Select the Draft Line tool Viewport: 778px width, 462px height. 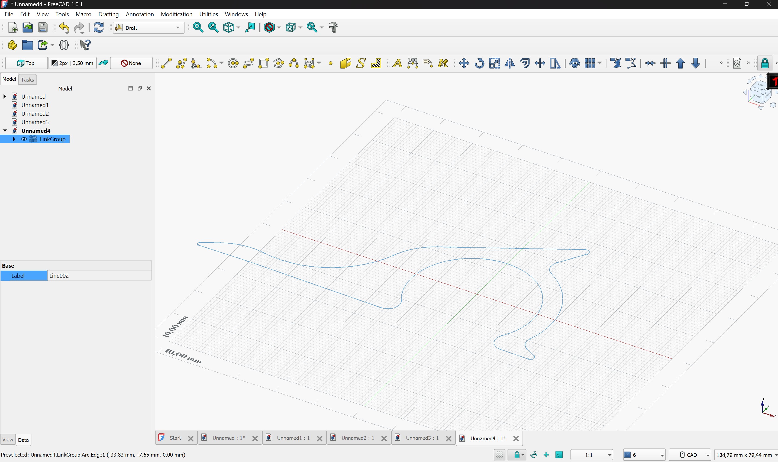(x=166, y=63)
